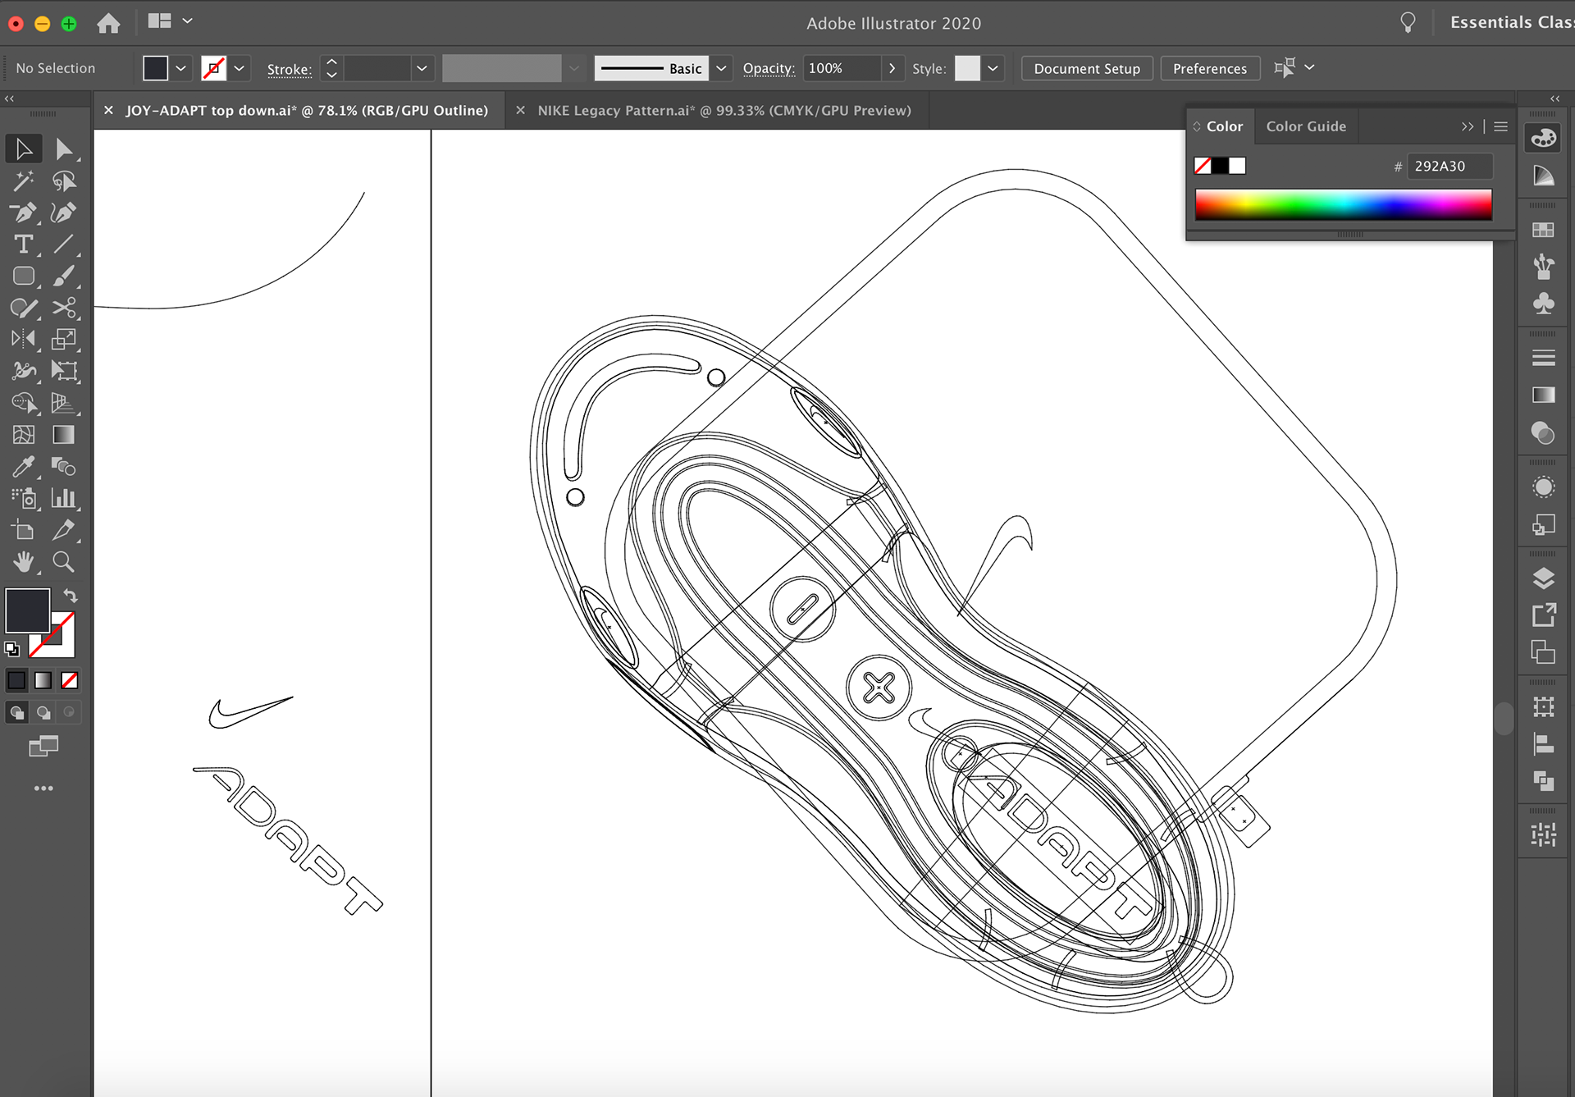Set paint mode to None

click(70, 680)
